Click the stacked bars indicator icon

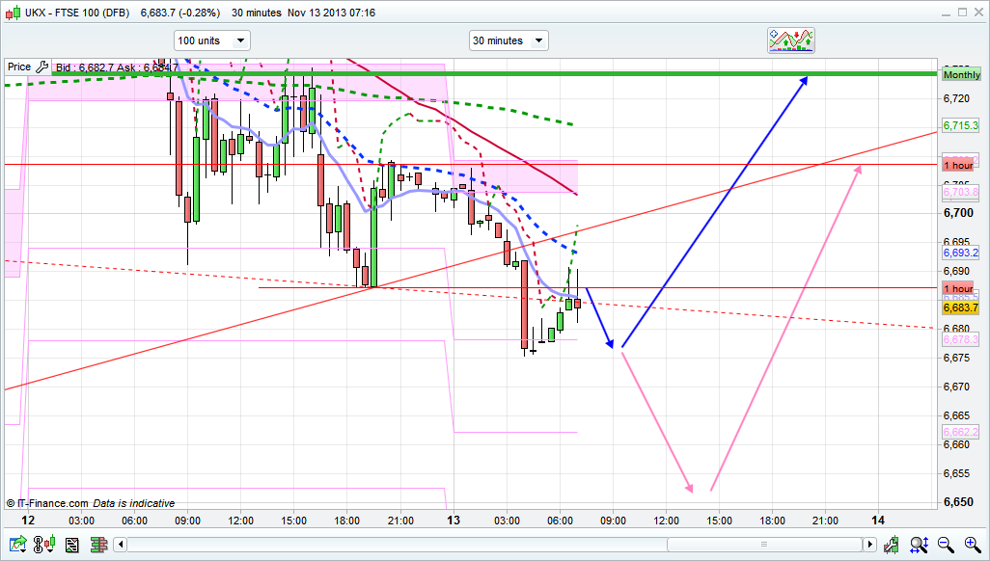pyautogui.click(x=98, y=546)
